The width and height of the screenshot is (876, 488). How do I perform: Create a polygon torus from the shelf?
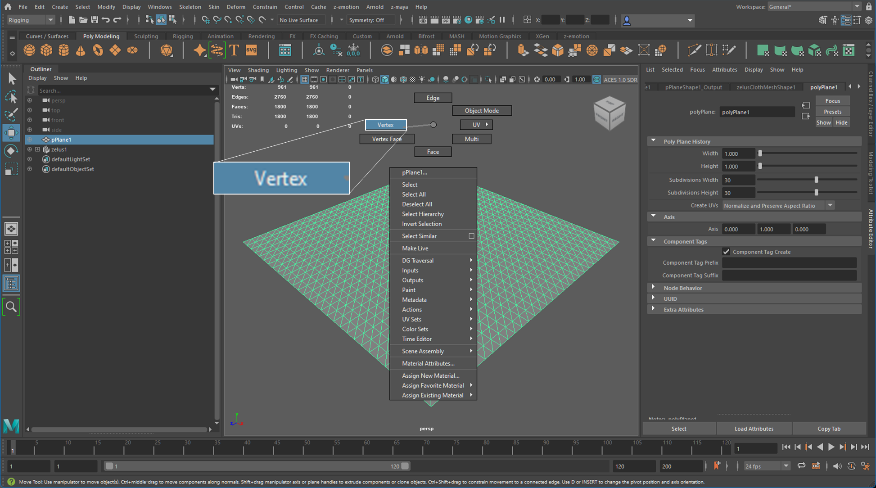click(98, 50)
